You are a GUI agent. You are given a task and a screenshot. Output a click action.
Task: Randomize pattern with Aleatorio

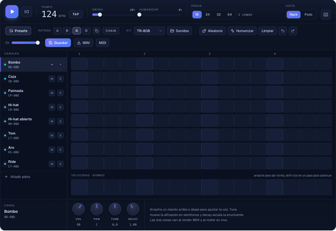212,31
